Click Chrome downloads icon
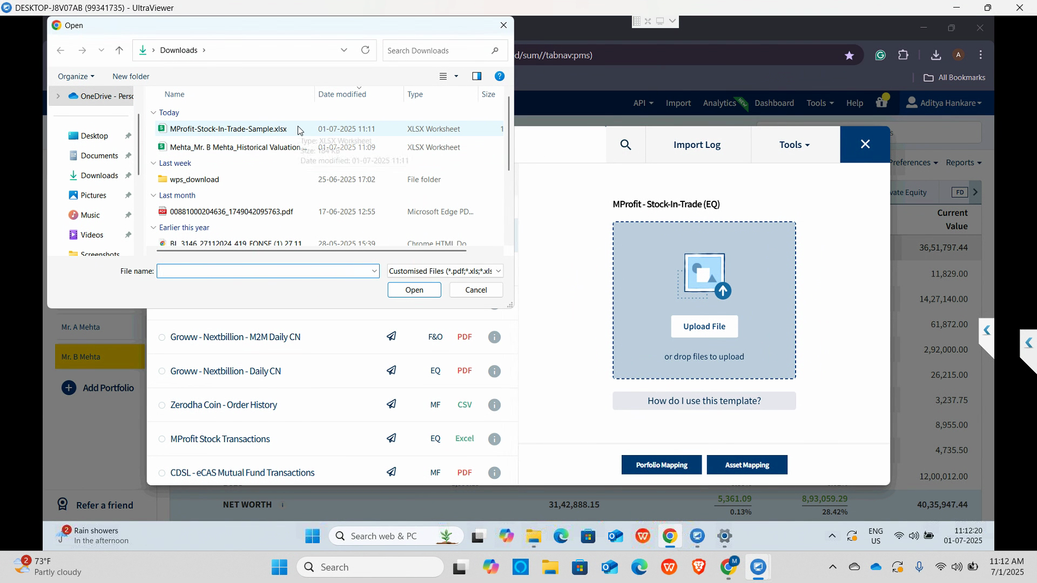The image size is (1037, 583). (936, 55)
